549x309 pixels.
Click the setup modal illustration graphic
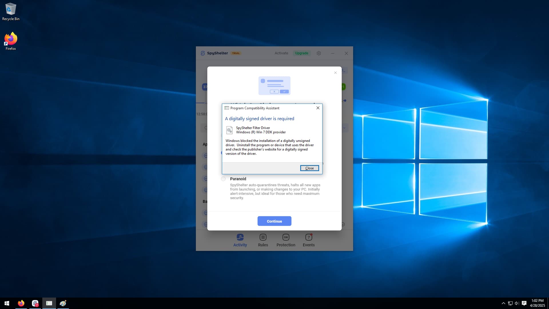point(274,86)
